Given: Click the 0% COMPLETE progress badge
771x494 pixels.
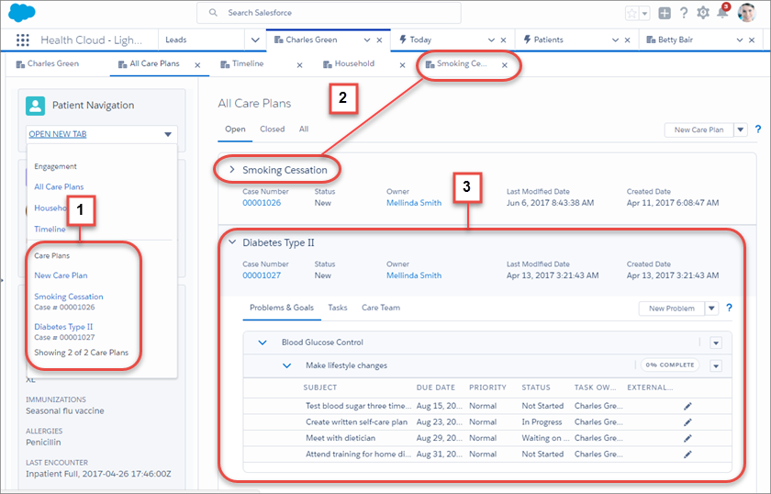Looking at the screenshot, I should point(670,365).
